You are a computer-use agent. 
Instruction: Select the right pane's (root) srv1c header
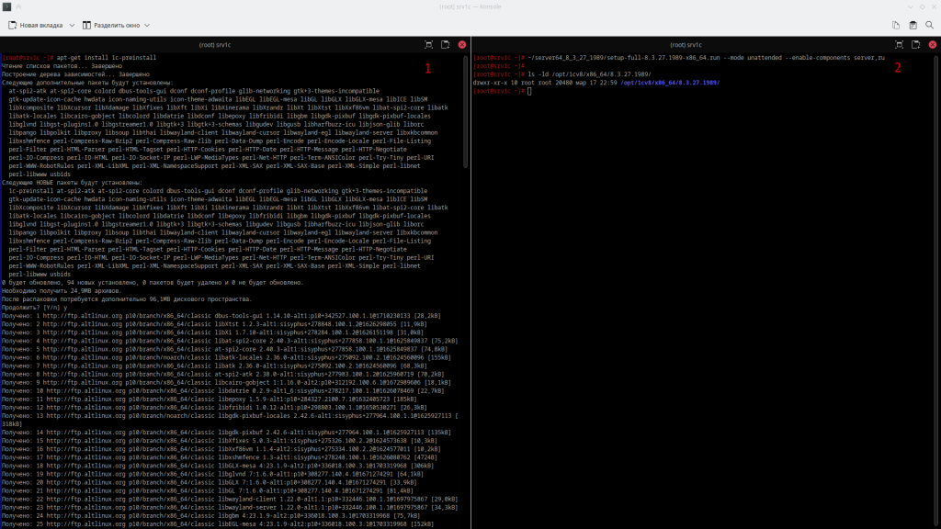coord(682,44)
